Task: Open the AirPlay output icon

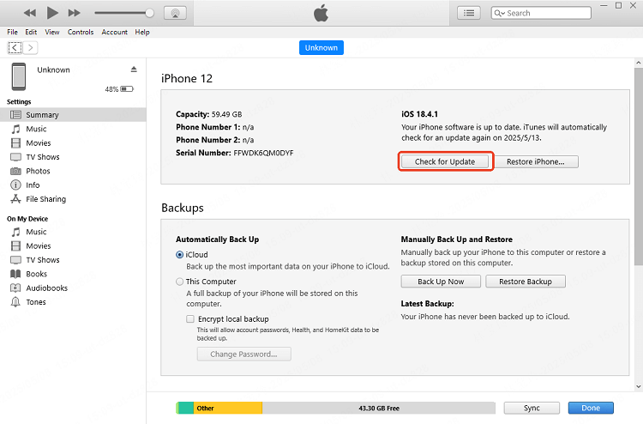Action: [173, 13]
